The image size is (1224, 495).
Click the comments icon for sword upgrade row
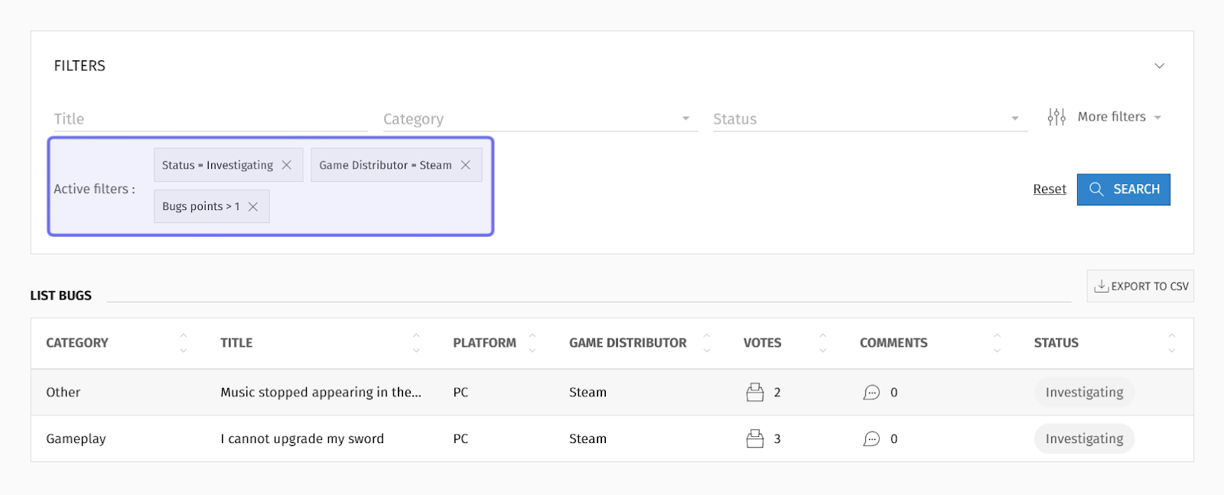click(871, 439)
